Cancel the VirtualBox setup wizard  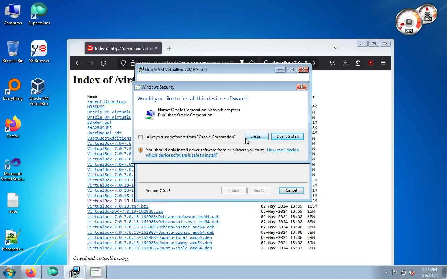[291, 190]
